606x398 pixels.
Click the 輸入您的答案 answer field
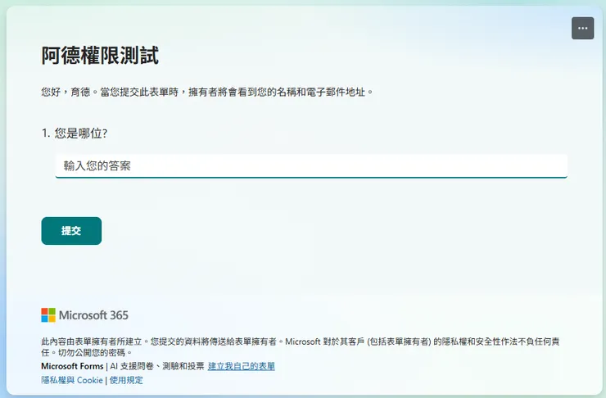click(x=311, y=165)
